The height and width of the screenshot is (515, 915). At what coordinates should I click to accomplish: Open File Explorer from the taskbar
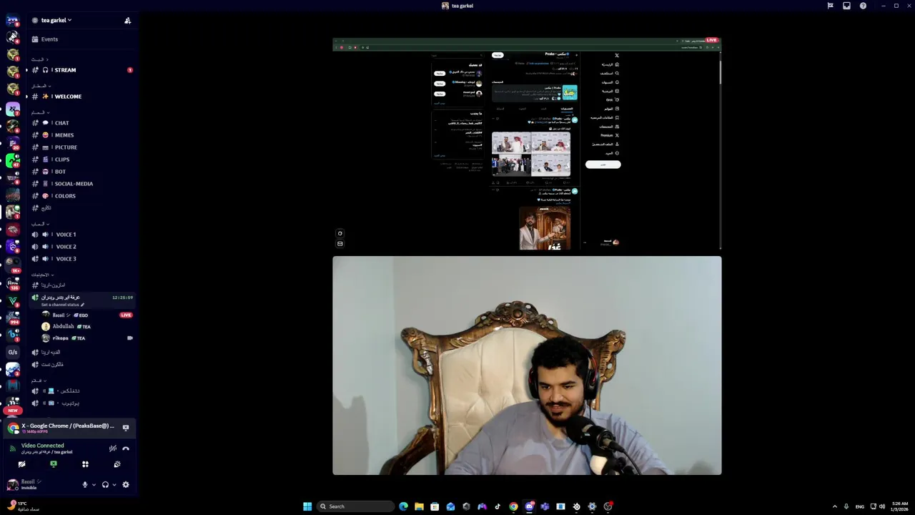tap(419, 506)
